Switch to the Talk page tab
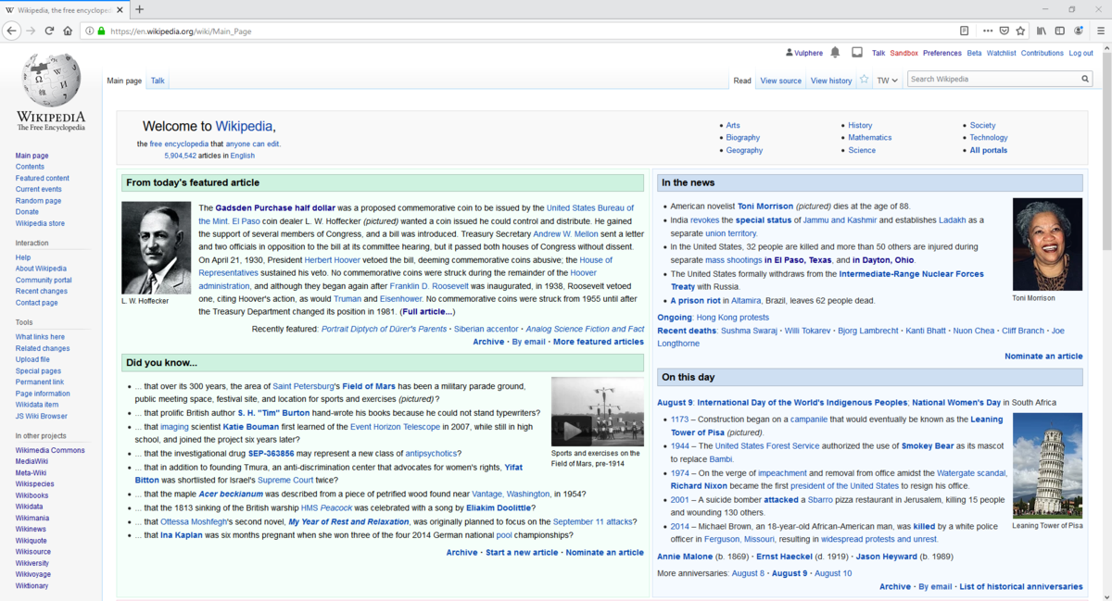This screenshot has height=601, width=1112. coord(158,81)
